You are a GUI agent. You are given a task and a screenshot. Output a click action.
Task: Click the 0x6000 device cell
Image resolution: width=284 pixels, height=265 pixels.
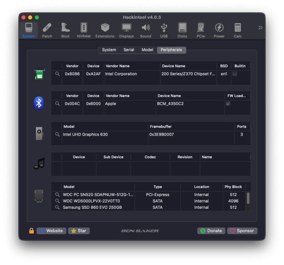pyautogui.click(x=93, y=104)
